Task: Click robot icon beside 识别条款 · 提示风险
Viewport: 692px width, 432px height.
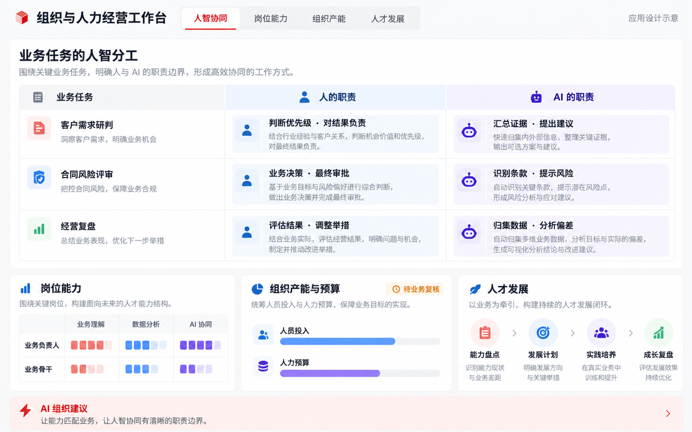Action: point(469,180)
